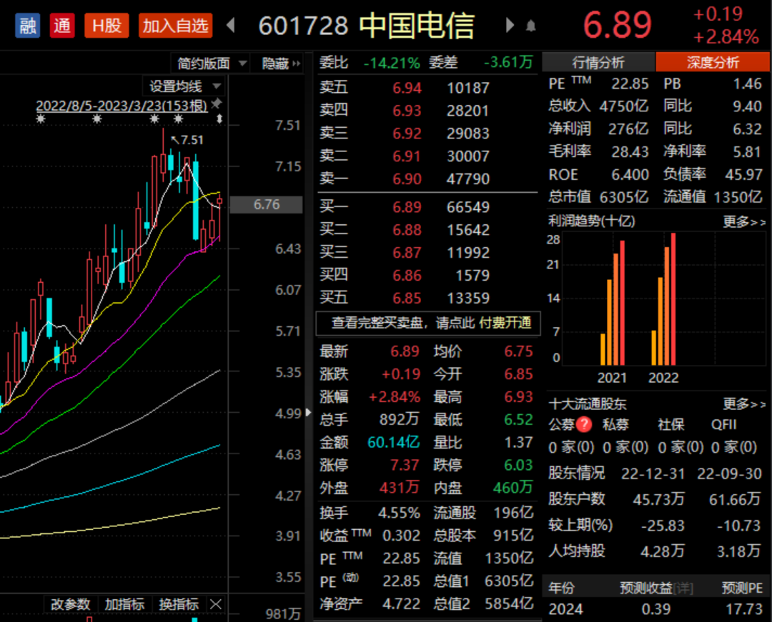The height and width of the screenshot is (622, 772).
Task: Click the 换指标 button
Action: [x=179, y=604]
